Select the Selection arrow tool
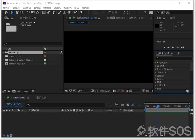Image resolution: width=195 pixels, height=139 pixels. 12,12
